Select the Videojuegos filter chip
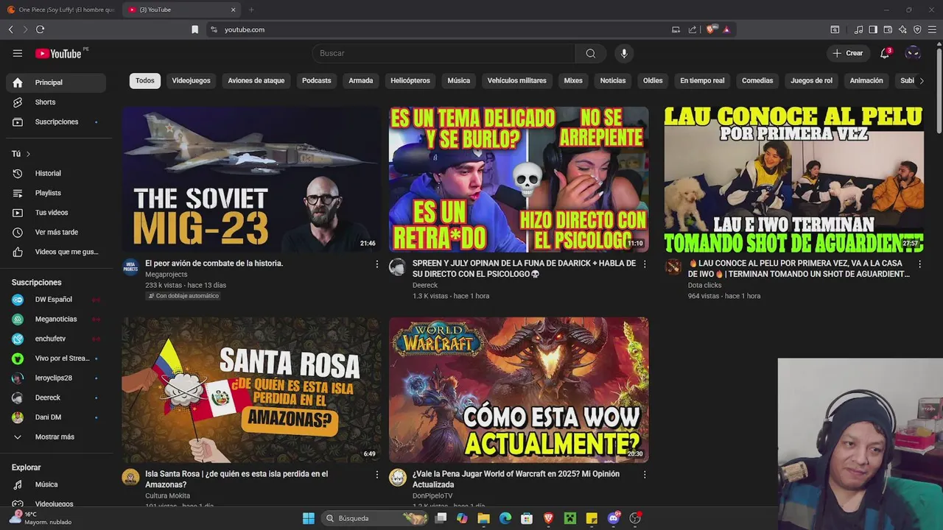Viewport: 943px width, 530px height. 191,80
